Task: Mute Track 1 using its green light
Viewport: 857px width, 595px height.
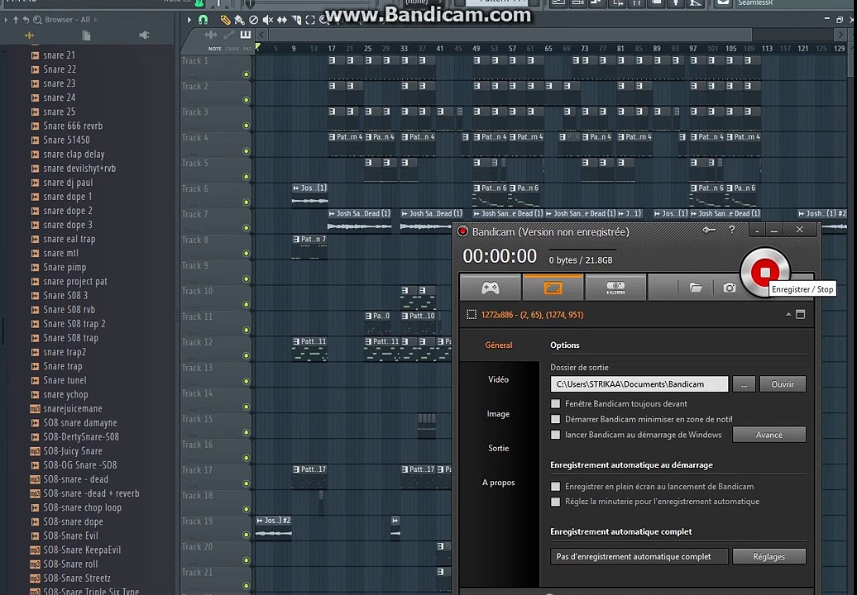Action: 246,74
